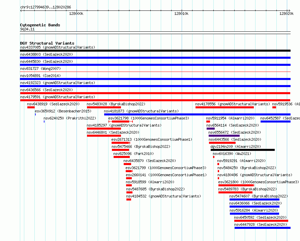Click the red nsv4178556 variant bar
The width and height of the screenshot is (300, 241).
224,107
